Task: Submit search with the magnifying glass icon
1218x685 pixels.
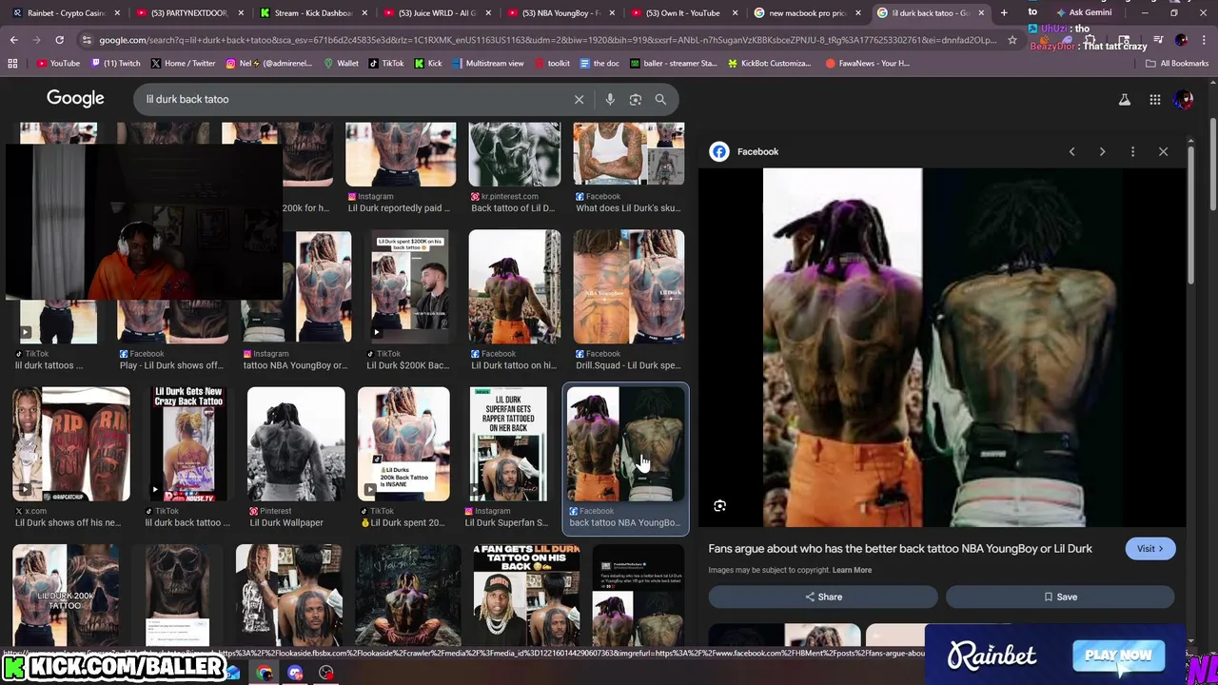Action: pyautogui.click(x=660, y=99)
